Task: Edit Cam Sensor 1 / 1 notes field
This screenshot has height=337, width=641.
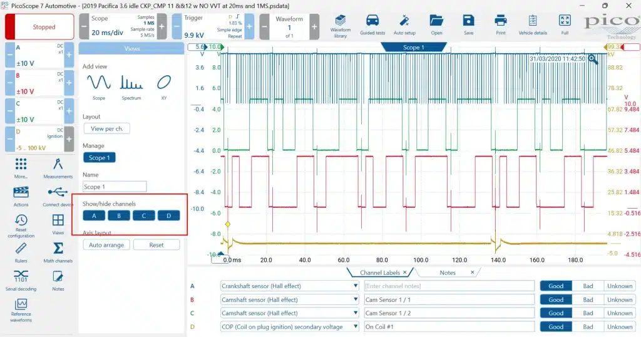Action: click(x=449, y=300)
